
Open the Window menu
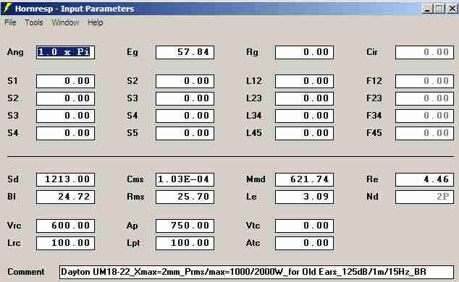pos(65,22)
